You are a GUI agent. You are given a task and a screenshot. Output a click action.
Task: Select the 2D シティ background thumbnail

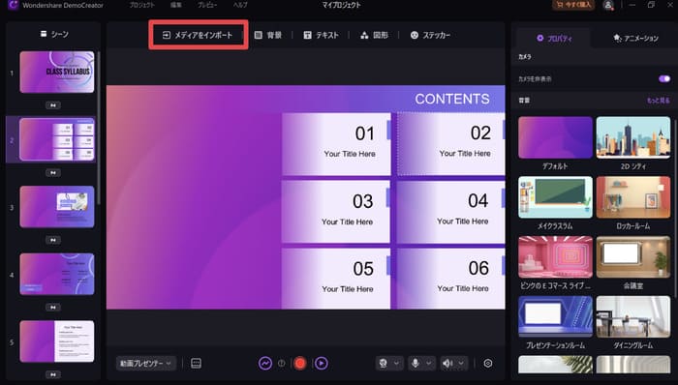tap(633, 137)
